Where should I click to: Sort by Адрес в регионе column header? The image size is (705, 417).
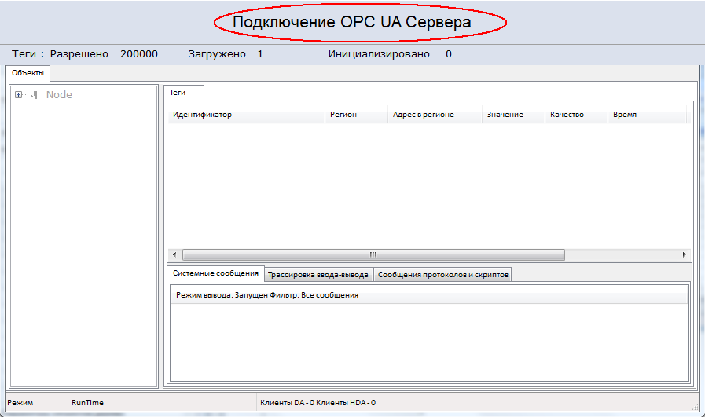pos(435,115)
